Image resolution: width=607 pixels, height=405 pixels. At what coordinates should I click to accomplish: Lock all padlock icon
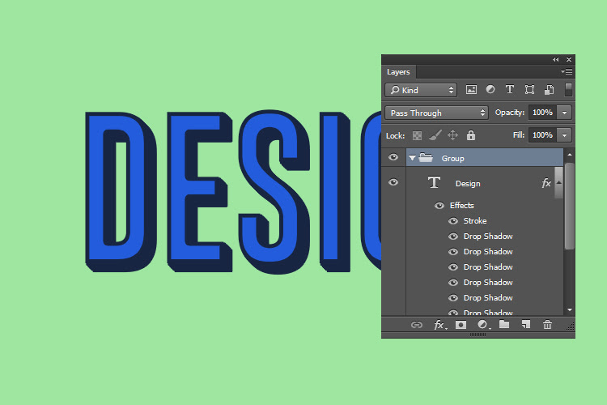click(471, 135)
